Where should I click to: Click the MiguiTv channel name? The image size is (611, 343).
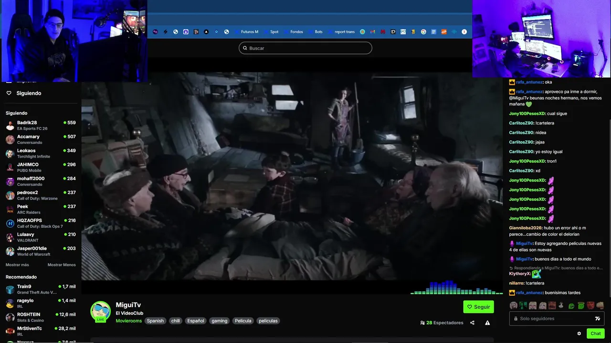[x=128, y=305]
